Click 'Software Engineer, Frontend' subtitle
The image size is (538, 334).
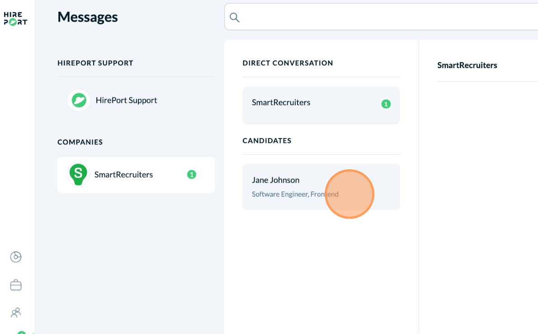[295, 194]
